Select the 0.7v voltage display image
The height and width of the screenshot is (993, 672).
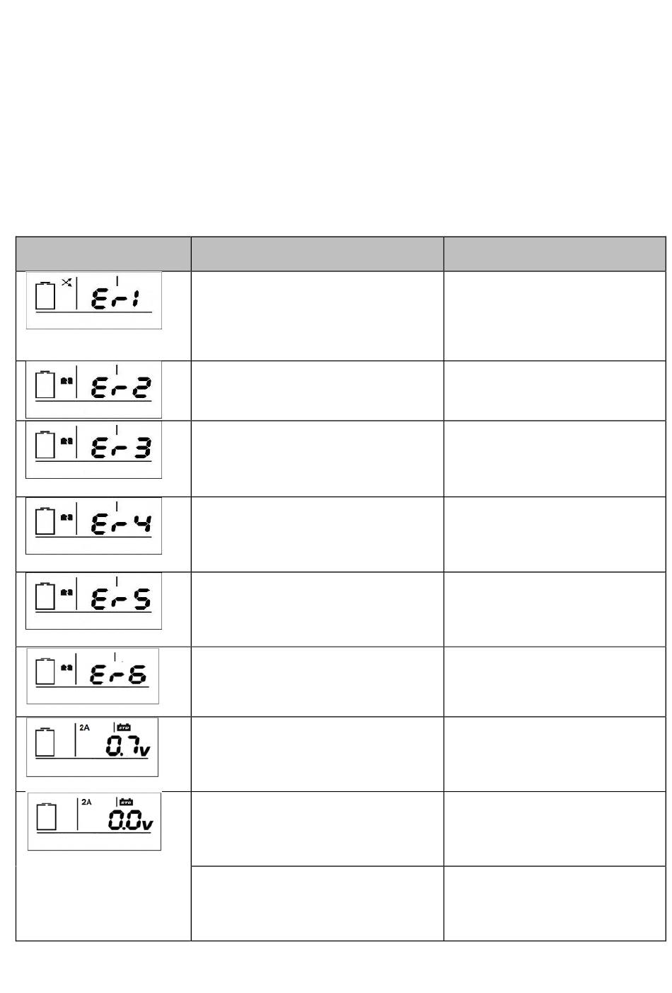93,747
